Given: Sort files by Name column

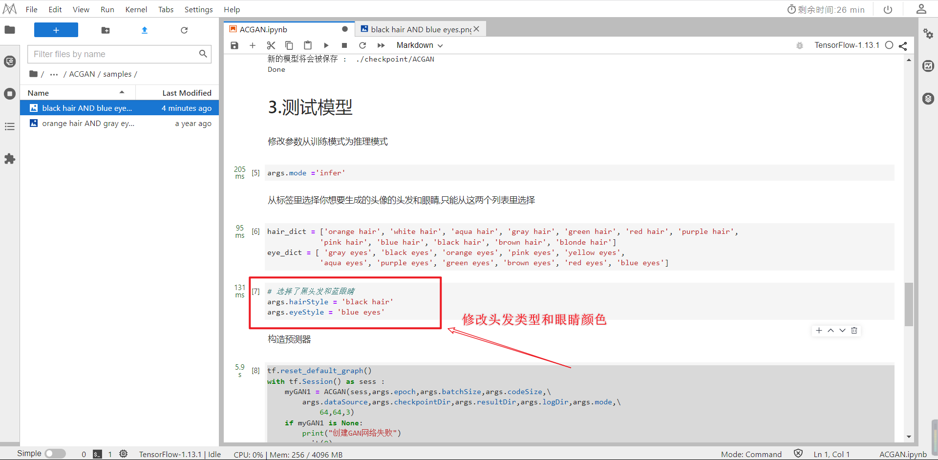Looking at the screenshot, I should [78, 93].
